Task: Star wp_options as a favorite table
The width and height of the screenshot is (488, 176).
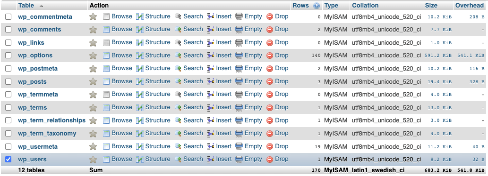Action: point(93,56)
